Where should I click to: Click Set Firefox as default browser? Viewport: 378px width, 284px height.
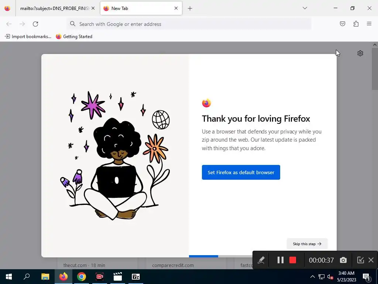(x=241, y=172)
